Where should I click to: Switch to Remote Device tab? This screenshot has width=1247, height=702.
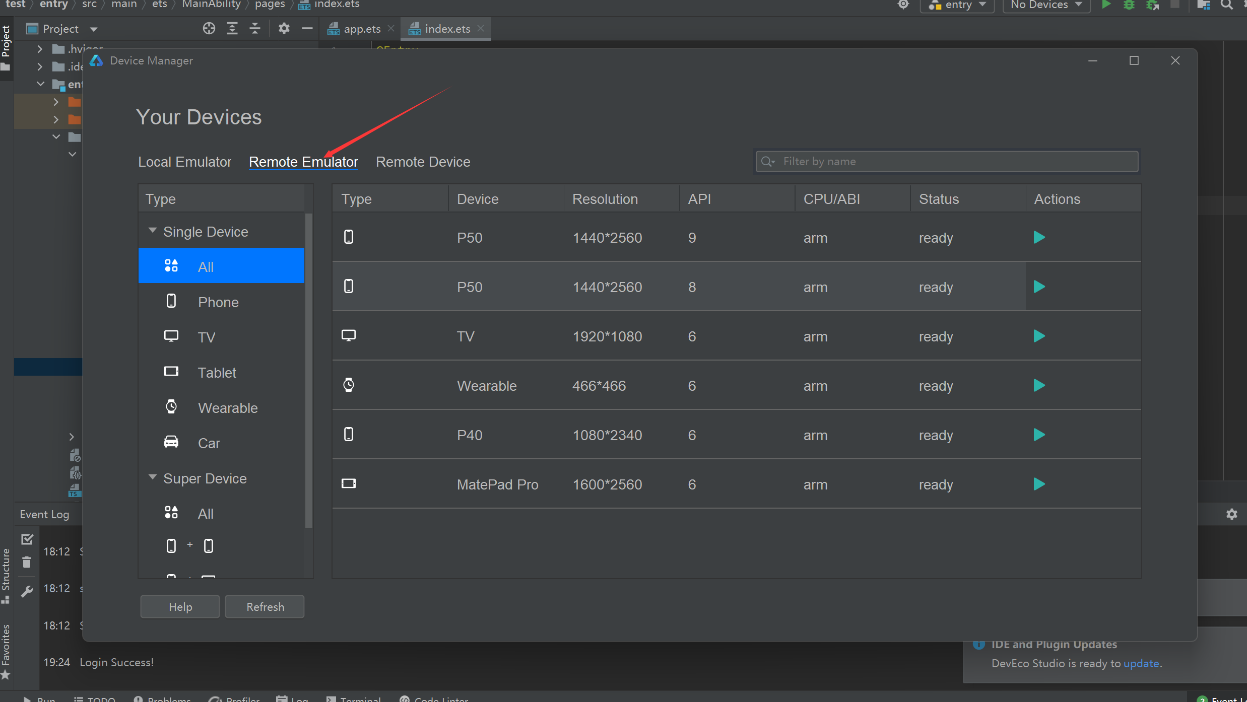click(423, 162)
